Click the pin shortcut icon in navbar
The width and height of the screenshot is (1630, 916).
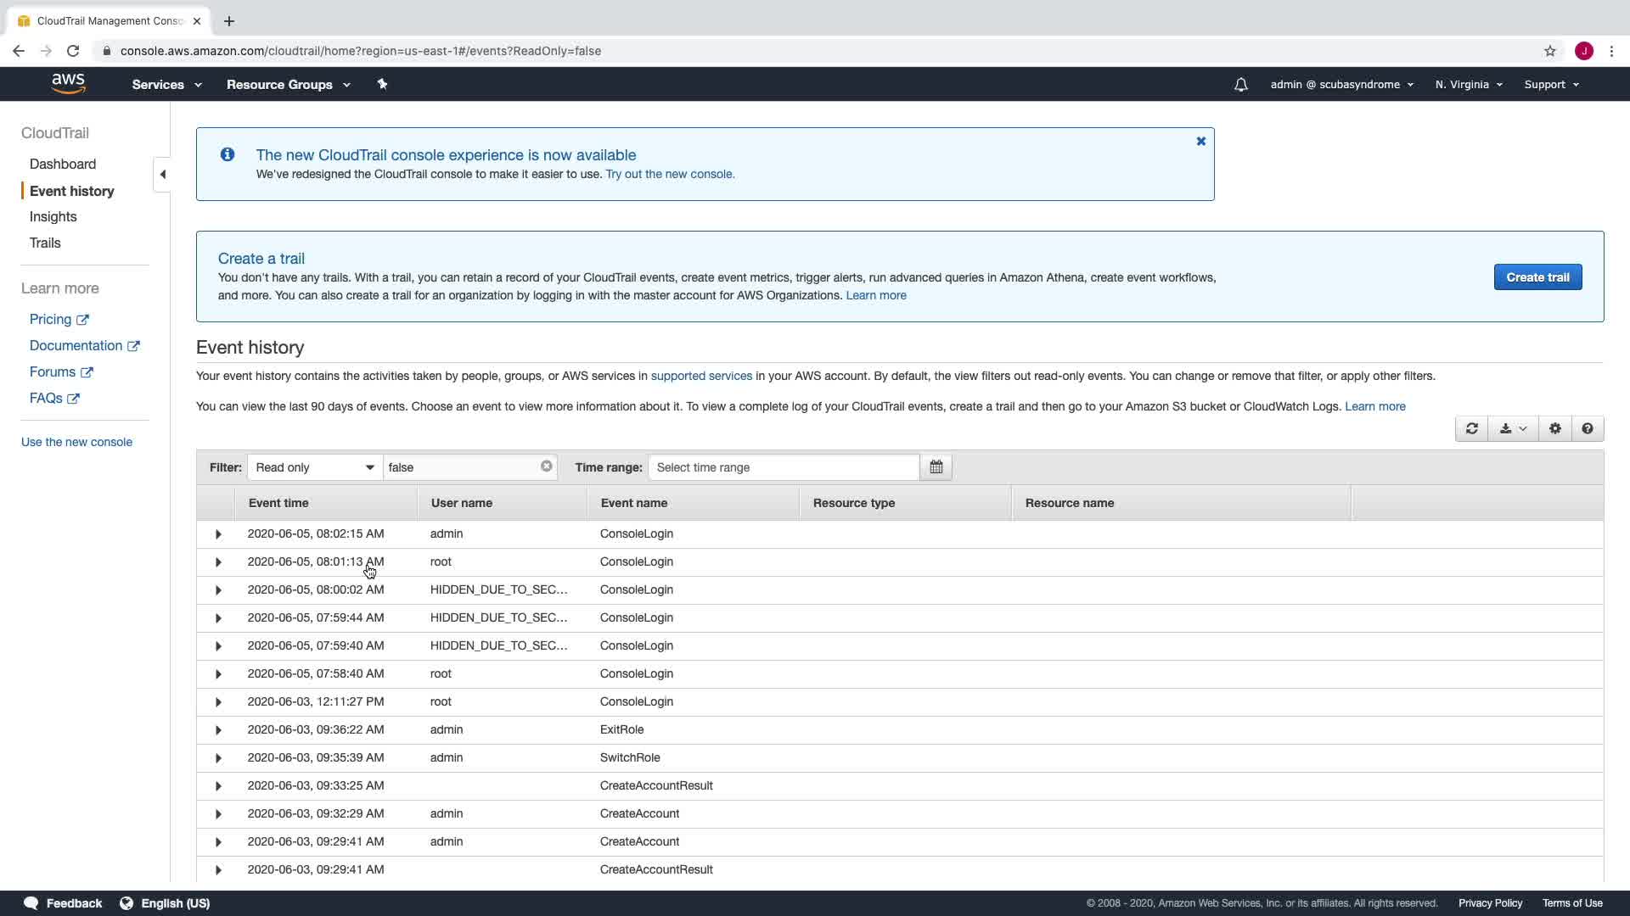click(382, 84)
